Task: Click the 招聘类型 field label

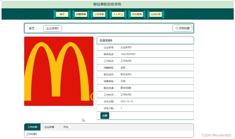Action: (x=109, y=68)
